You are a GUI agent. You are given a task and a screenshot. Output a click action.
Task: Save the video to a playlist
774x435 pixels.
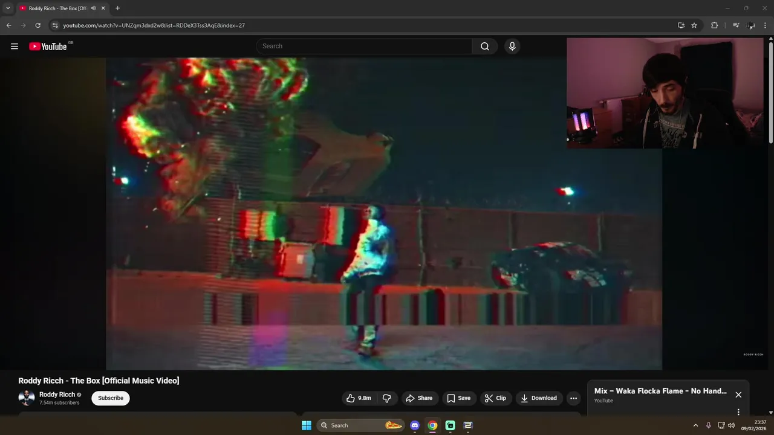(458, 398)
